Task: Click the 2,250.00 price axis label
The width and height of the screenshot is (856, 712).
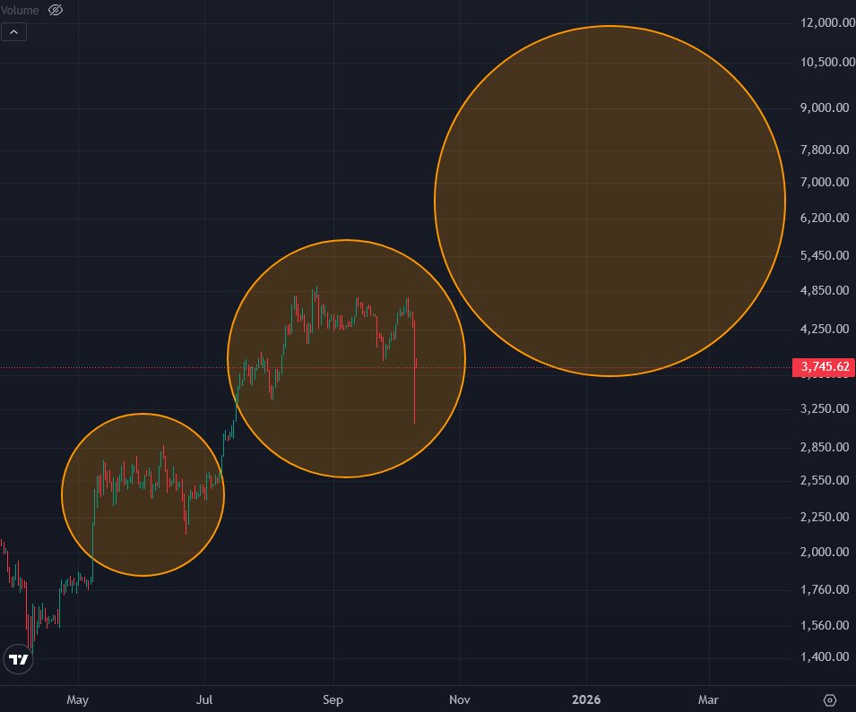Action: 825,517
